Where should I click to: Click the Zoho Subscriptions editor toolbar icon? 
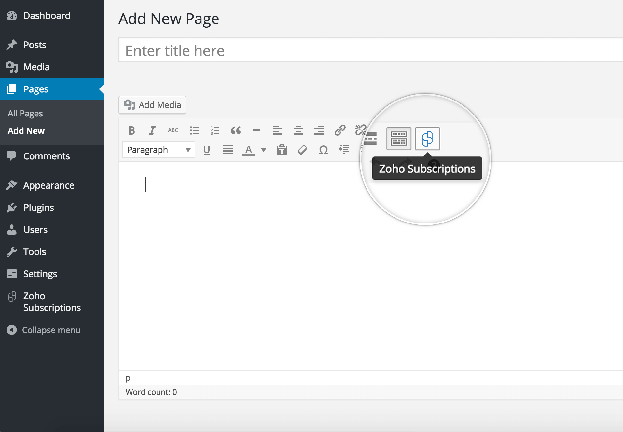pyautogui.click(x=427, y=139)
